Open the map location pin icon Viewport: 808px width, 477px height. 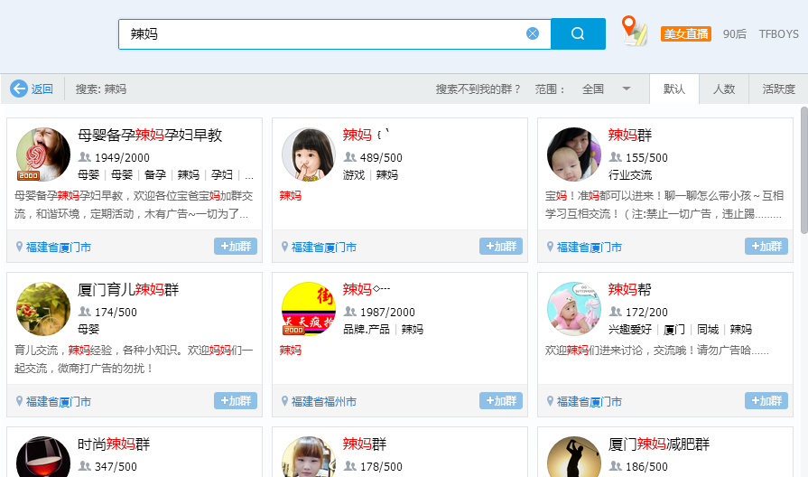[x=634, y=31]
